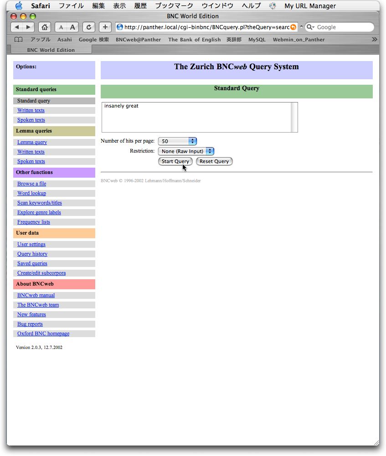Open Written texts under Standard queries

(x=31, y=110)
